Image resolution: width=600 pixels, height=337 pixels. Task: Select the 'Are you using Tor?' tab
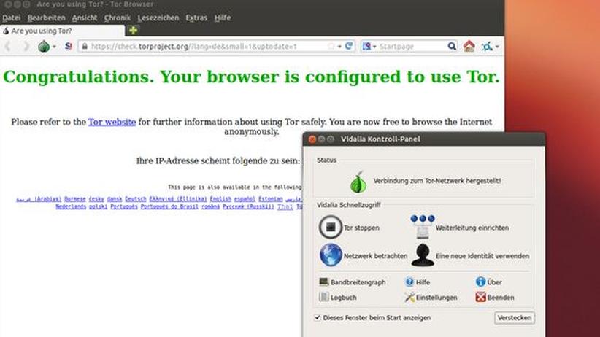pos(62,31)
